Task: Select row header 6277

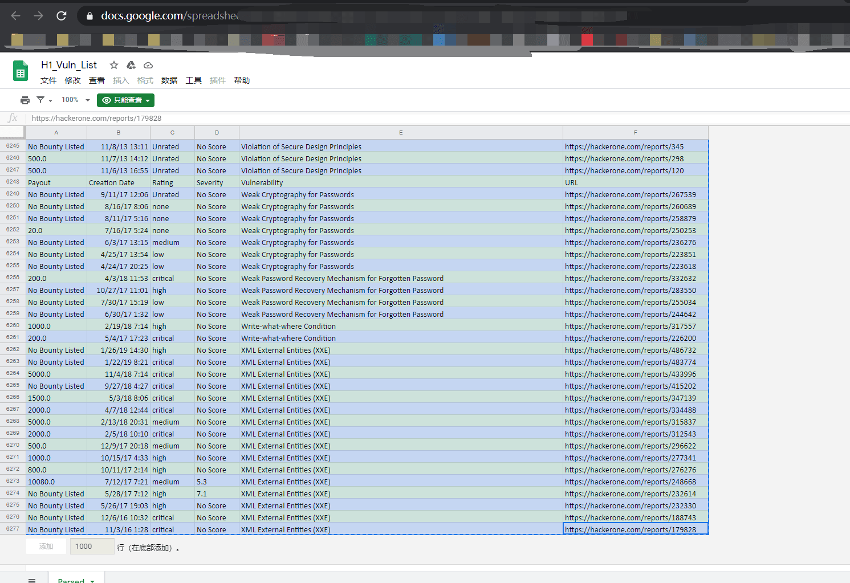Action: click(13, 529)
